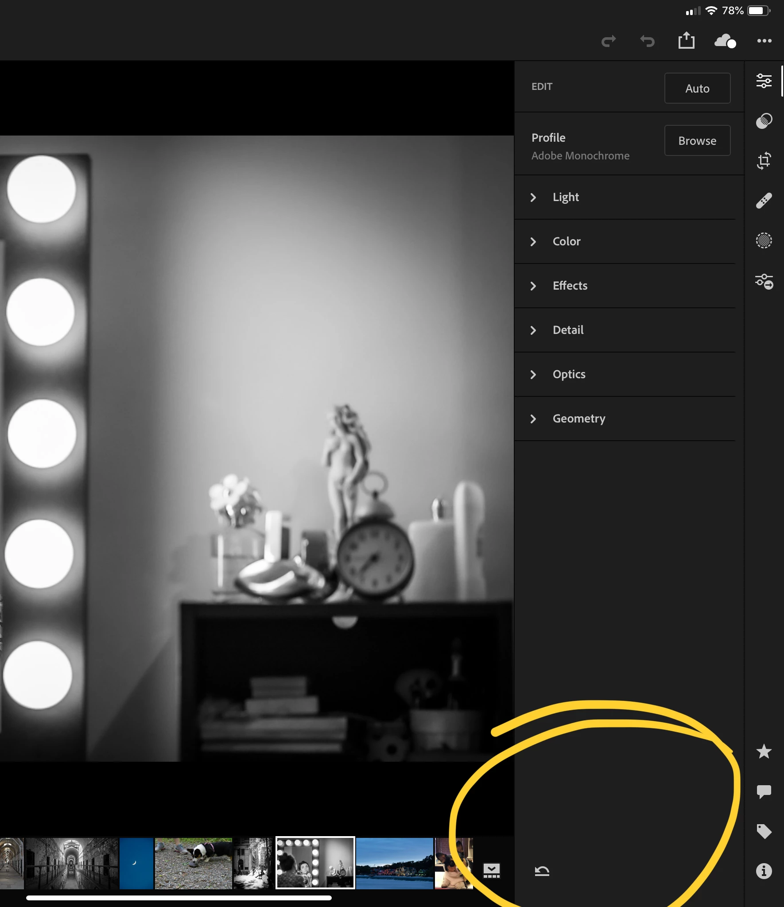
Task: Click the Adobe Monochrome profile name
Action: point(580,156)
